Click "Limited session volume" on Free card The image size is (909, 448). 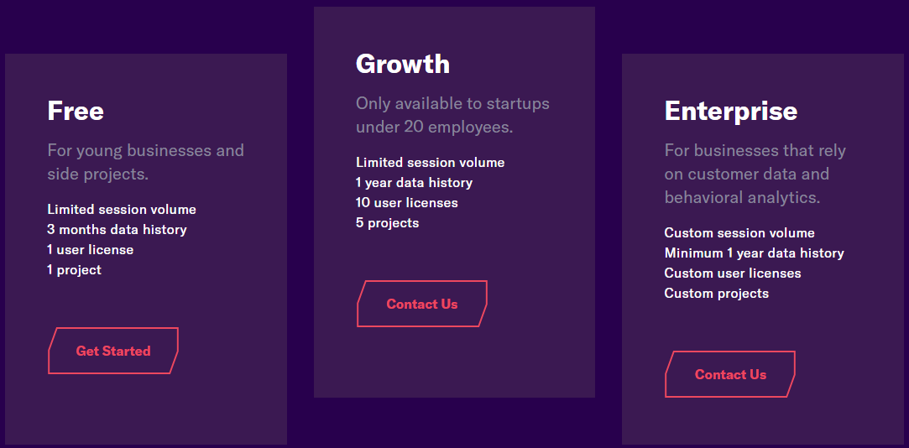click(x=122, y=209)
